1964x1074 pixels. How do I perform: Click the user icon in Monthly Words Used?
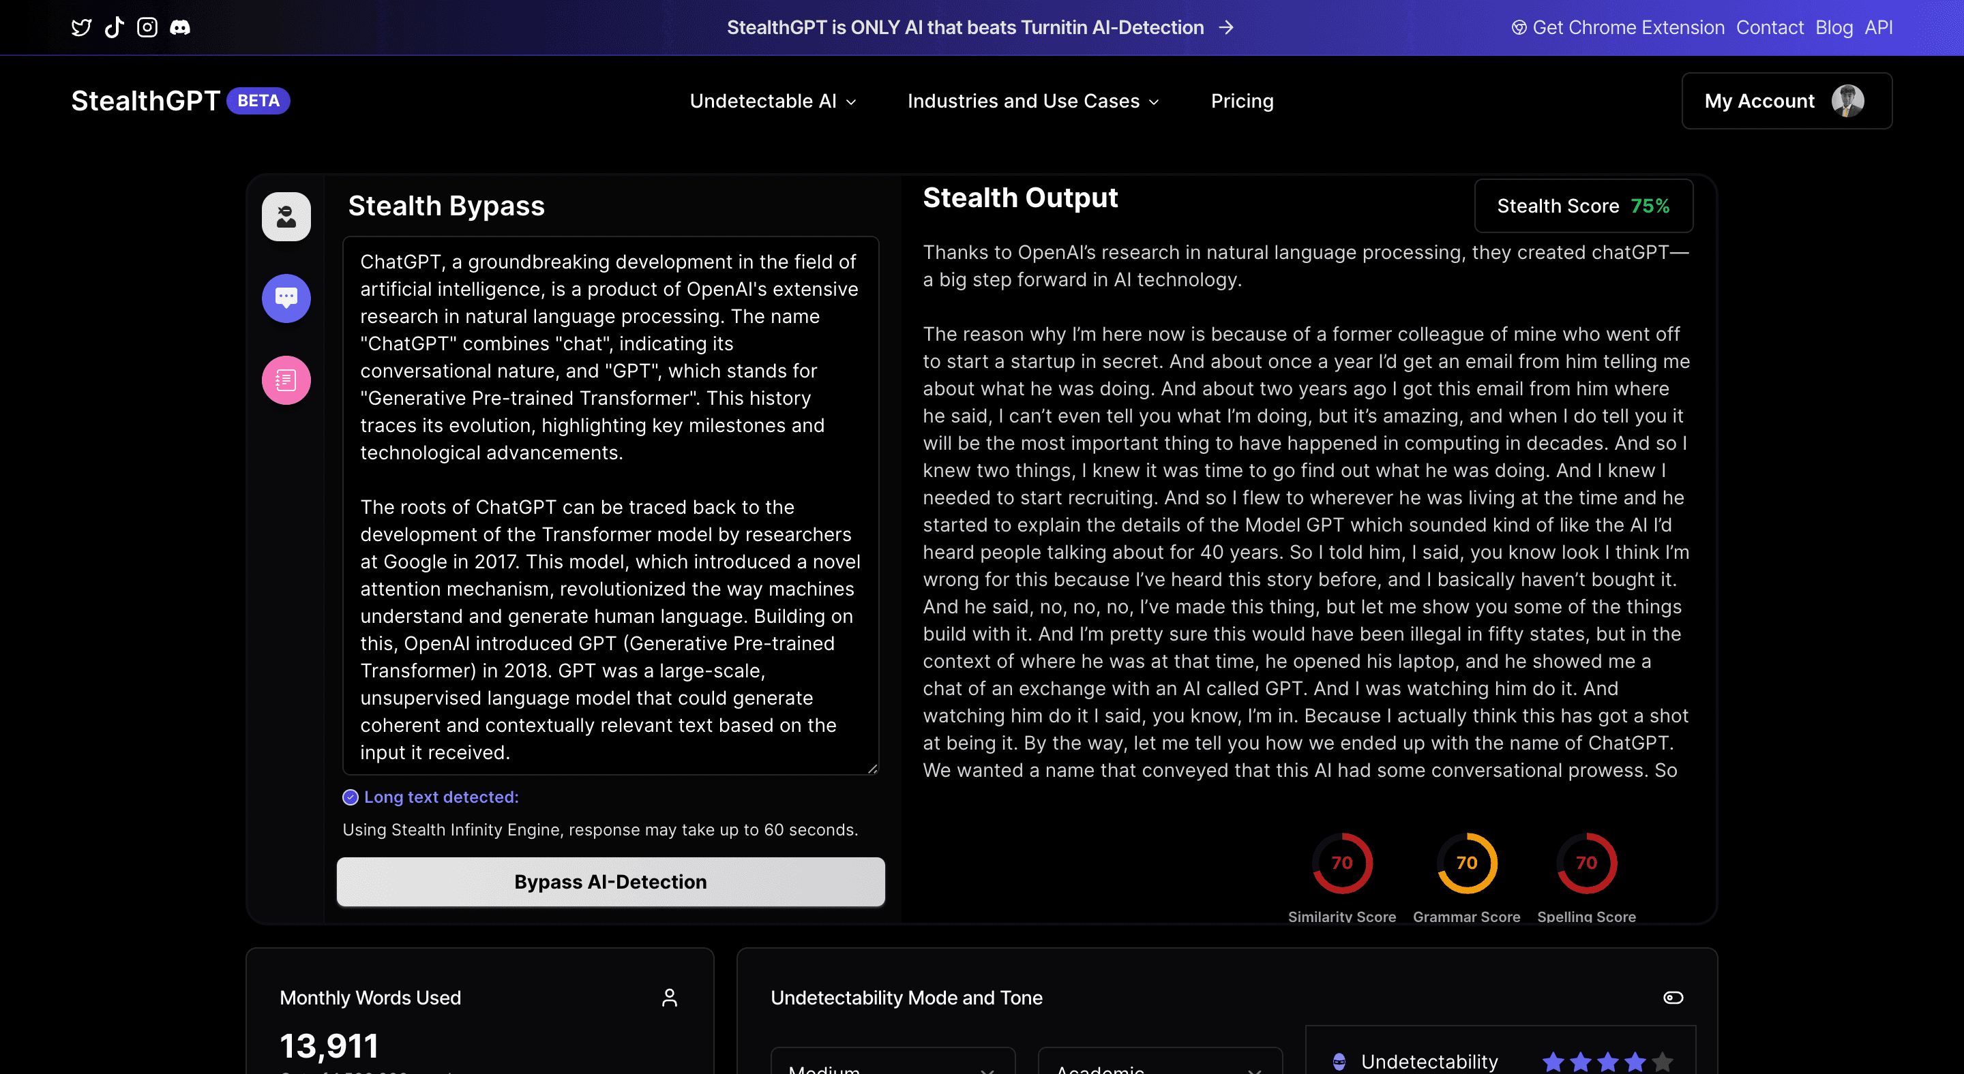pyautogui.click(x=668, y=997)
